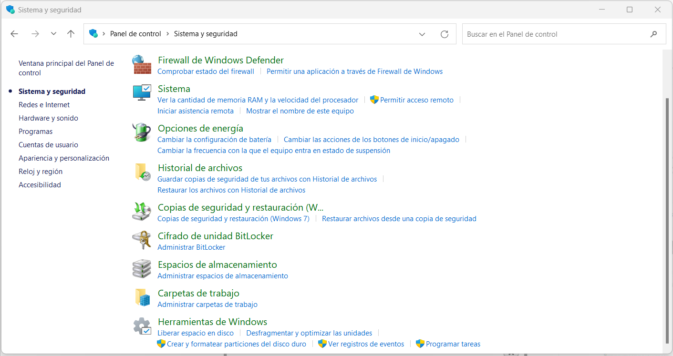673x356 pixels.
Task: Expand the address bar history dropdown
Action: point(422,34)
